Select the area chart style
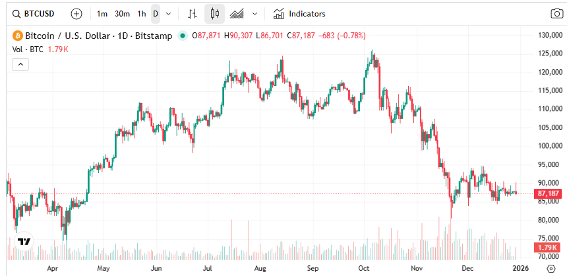The width and height of the screenshot is (567, 276). click(237, 13)
